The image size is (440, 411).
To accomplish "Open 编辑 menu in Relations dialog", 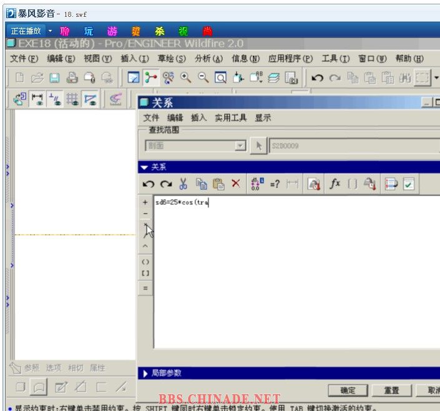I will [x=175, y=118].
